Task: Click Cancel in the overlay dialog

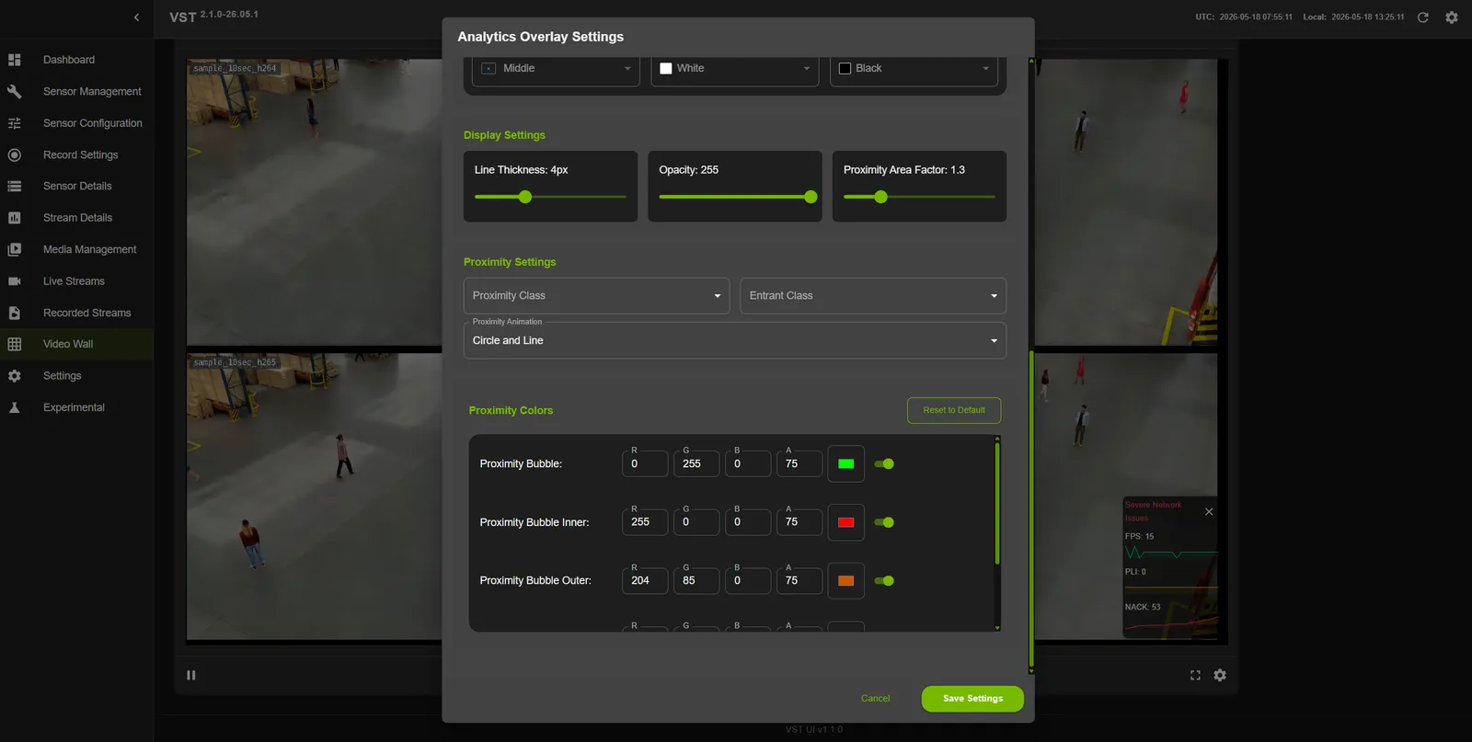Action: click(x=875, y=699)
